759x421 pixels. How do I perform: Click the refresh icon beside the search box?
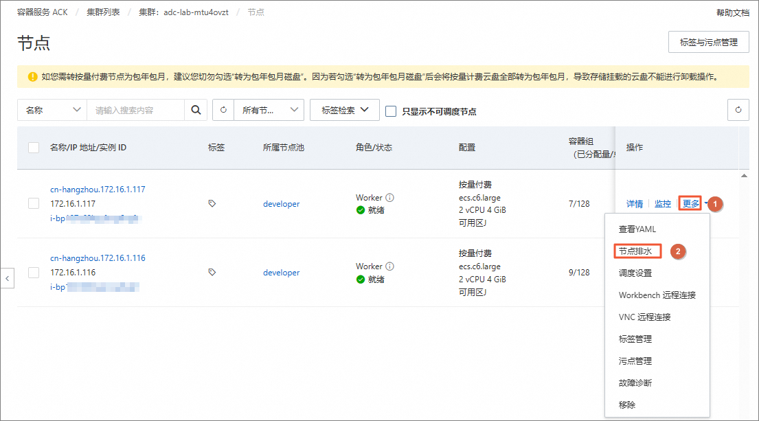pyautogui.click(x=223, y=110)
